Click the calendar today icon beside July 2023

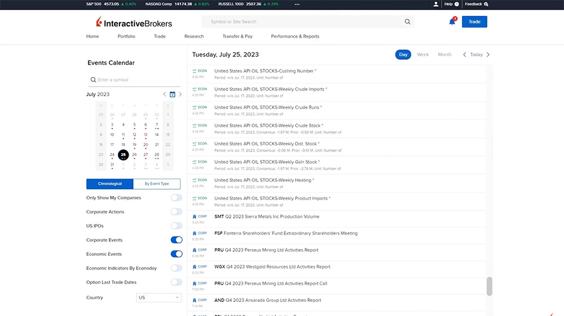tap(173, 95)
